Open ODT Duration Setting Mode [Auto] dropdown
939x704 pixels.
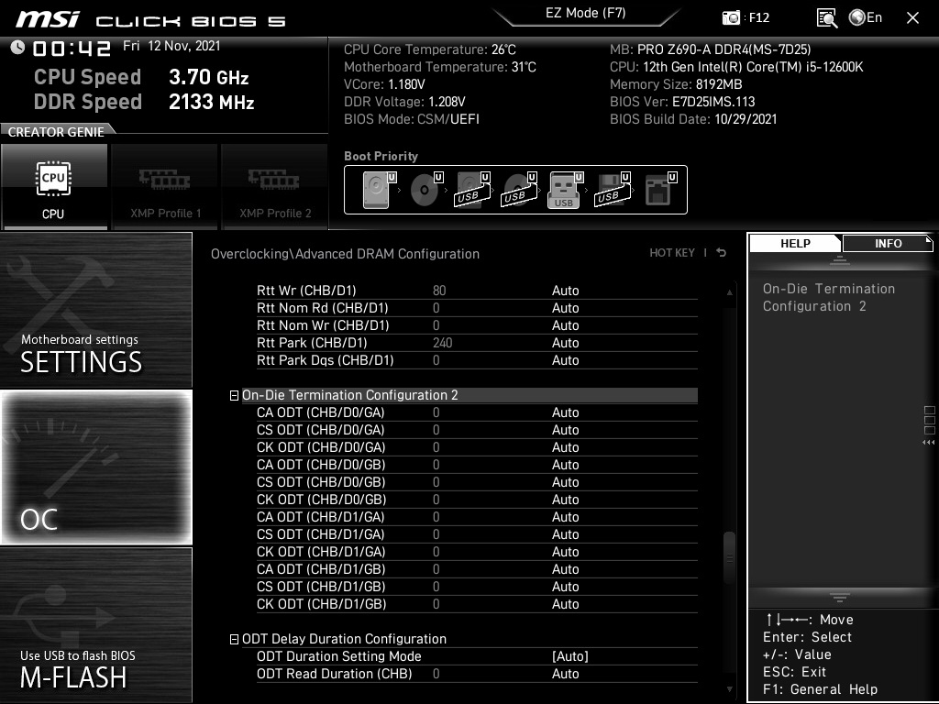[570, 656]
